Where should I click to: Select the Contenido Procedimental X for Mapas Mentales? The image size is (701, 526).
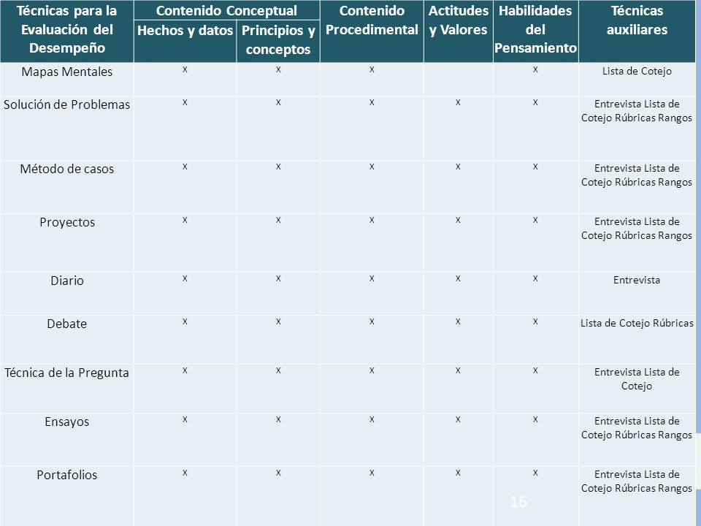(x=372, y=69)
